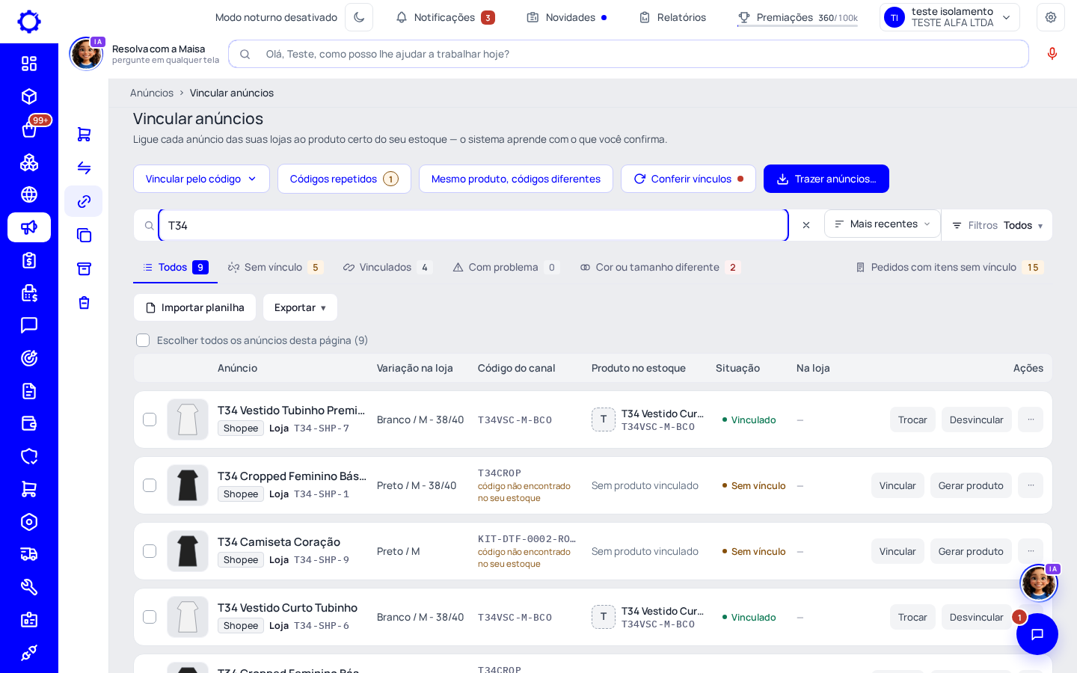Open the cart icon in the secondary menu
This screenshot has width=1077, height=673.
click(84, 135)
